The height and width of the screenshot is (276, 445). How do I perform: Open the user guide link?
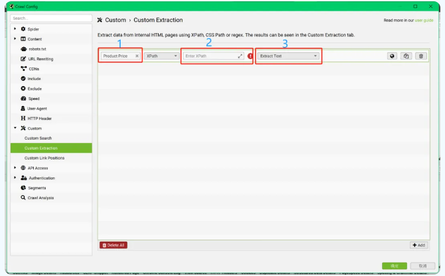point(424,21)
